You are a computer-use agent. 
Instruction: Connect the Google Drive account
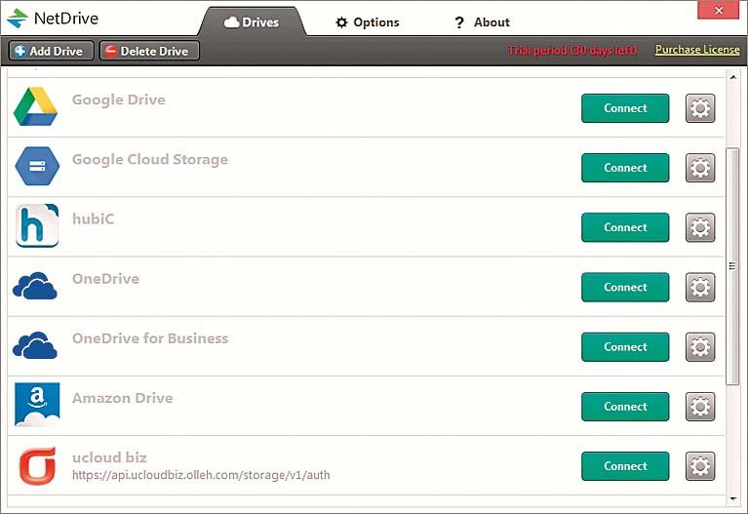click(625, 108)
